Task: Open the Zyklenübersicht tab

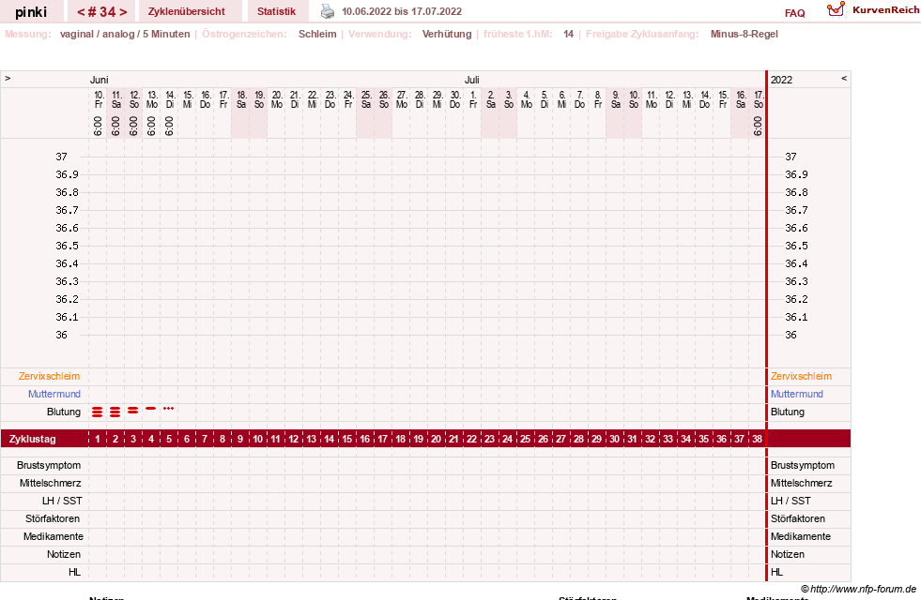Action: pyautogui.click(x=187, y=11)
